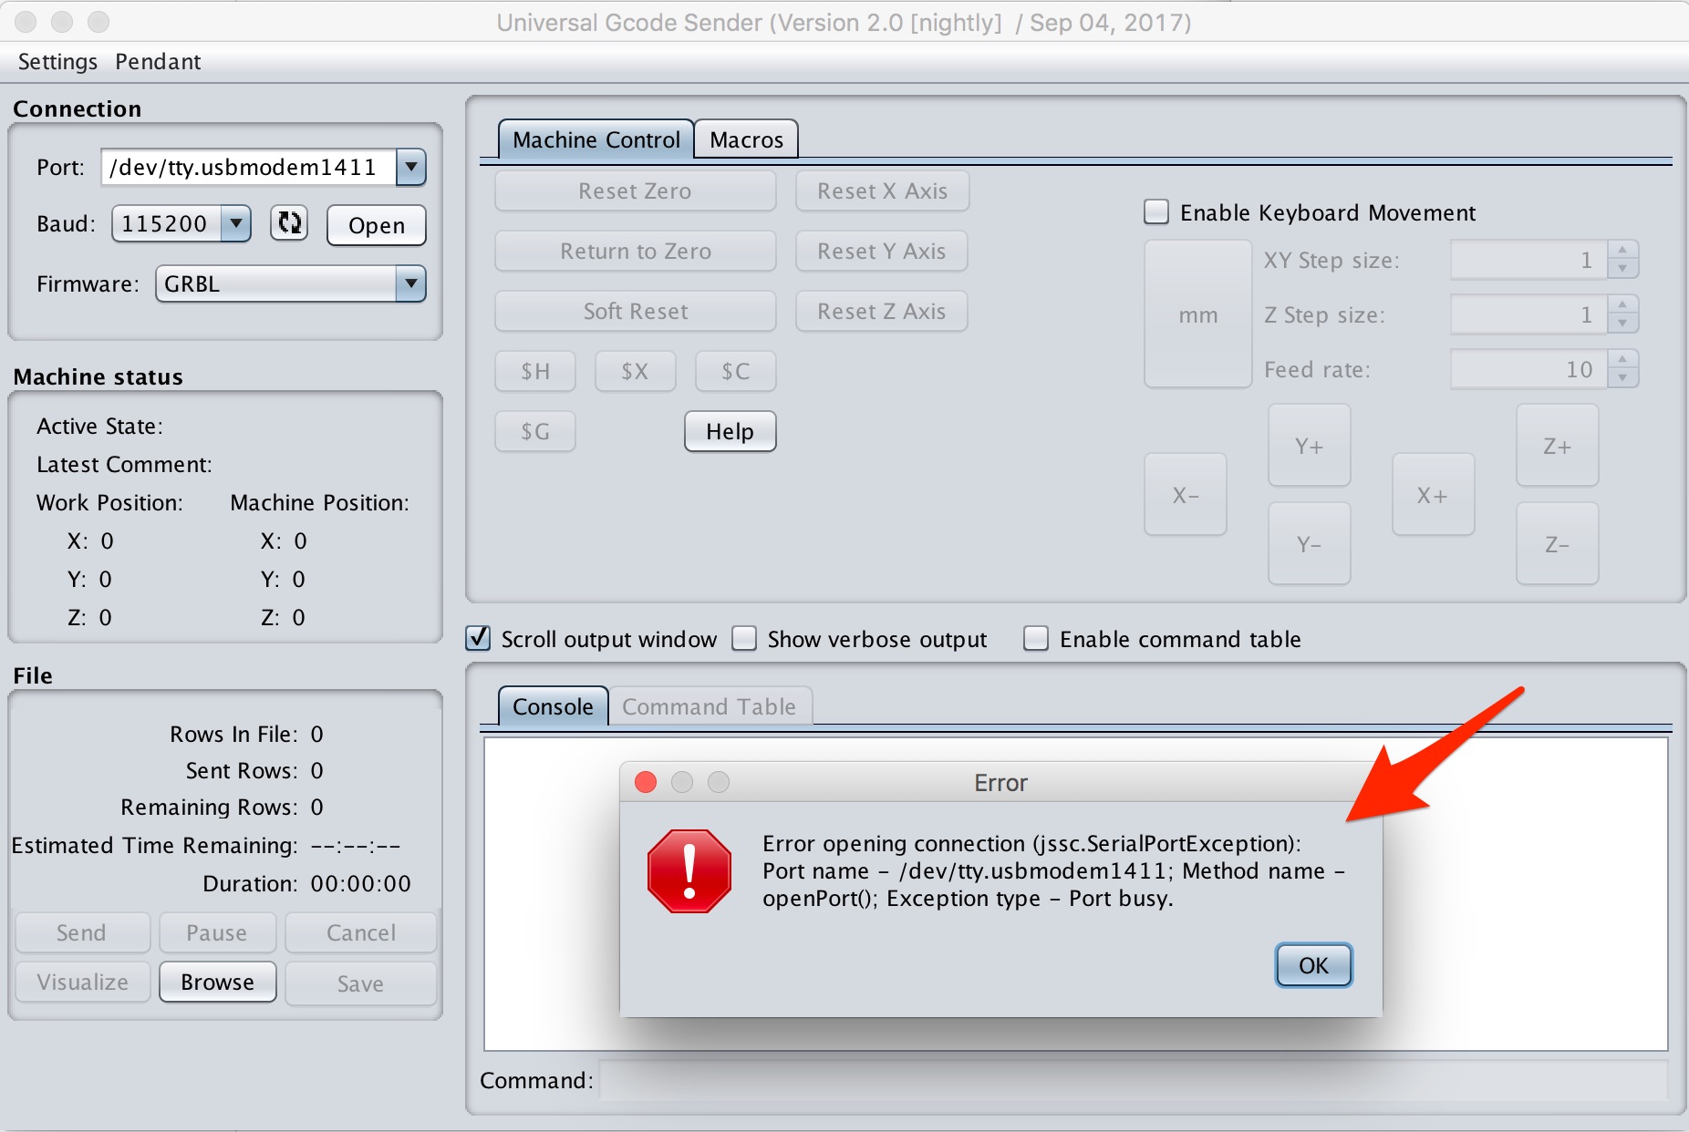Click the Cancel button
Image resolution: width=1689 pixels, height=1132 pixels.
(x=360, y=932)
